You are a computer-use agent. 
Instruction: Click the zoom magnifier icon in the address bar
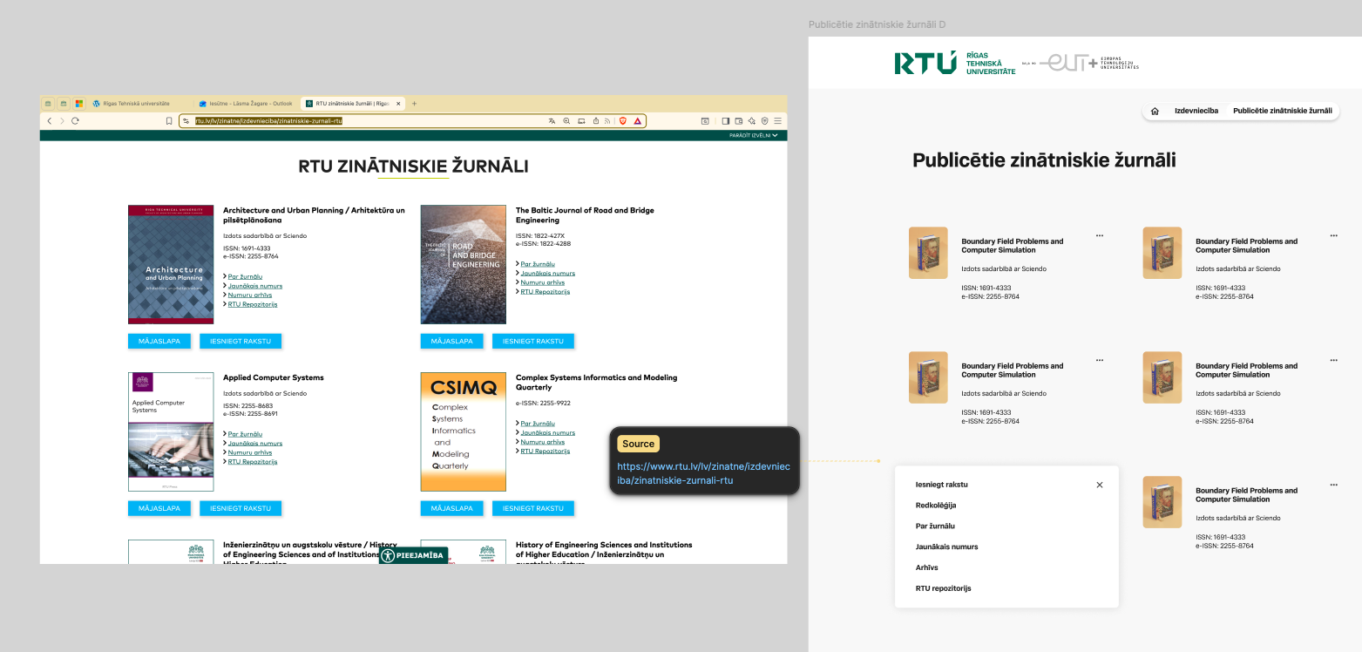[566, 121]
